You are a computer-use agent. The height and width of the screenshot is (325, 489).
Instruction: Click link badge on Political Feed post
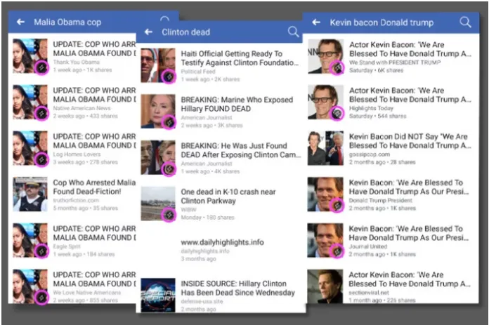point(169,77)
